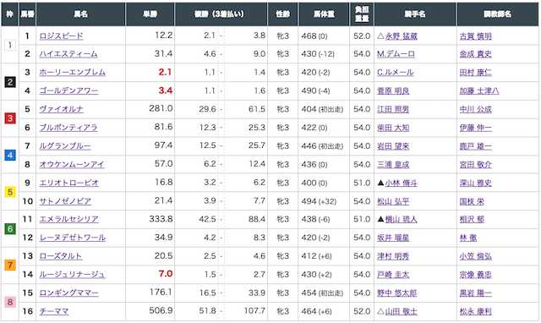Open trainer link 国枝 栄
Image resolution: width=541 pixels, height=323 pixels.
472,201
